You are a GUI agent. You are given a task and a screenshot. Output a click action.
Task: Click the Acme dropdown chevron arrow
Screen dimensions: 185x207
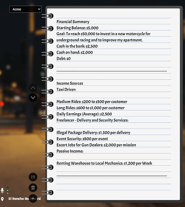[39, 9]
